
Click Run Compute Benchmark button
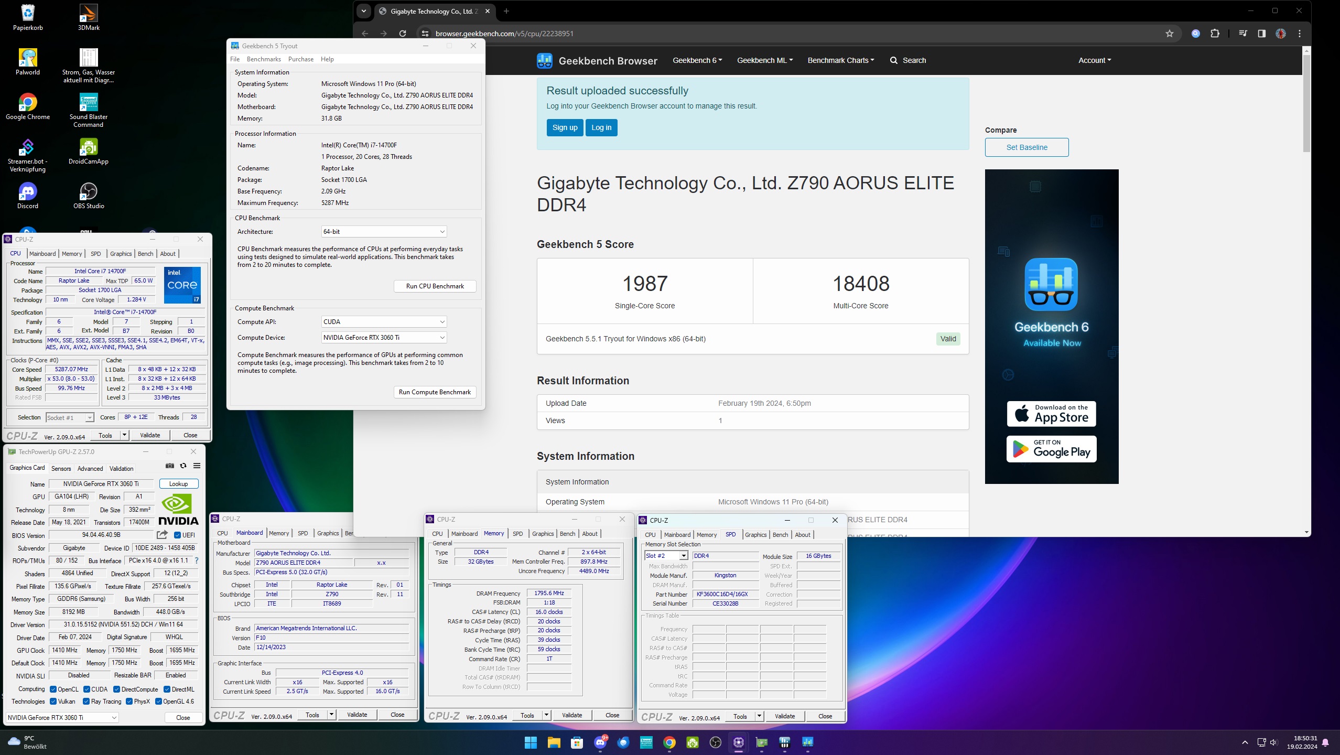(x=435, y=392)
